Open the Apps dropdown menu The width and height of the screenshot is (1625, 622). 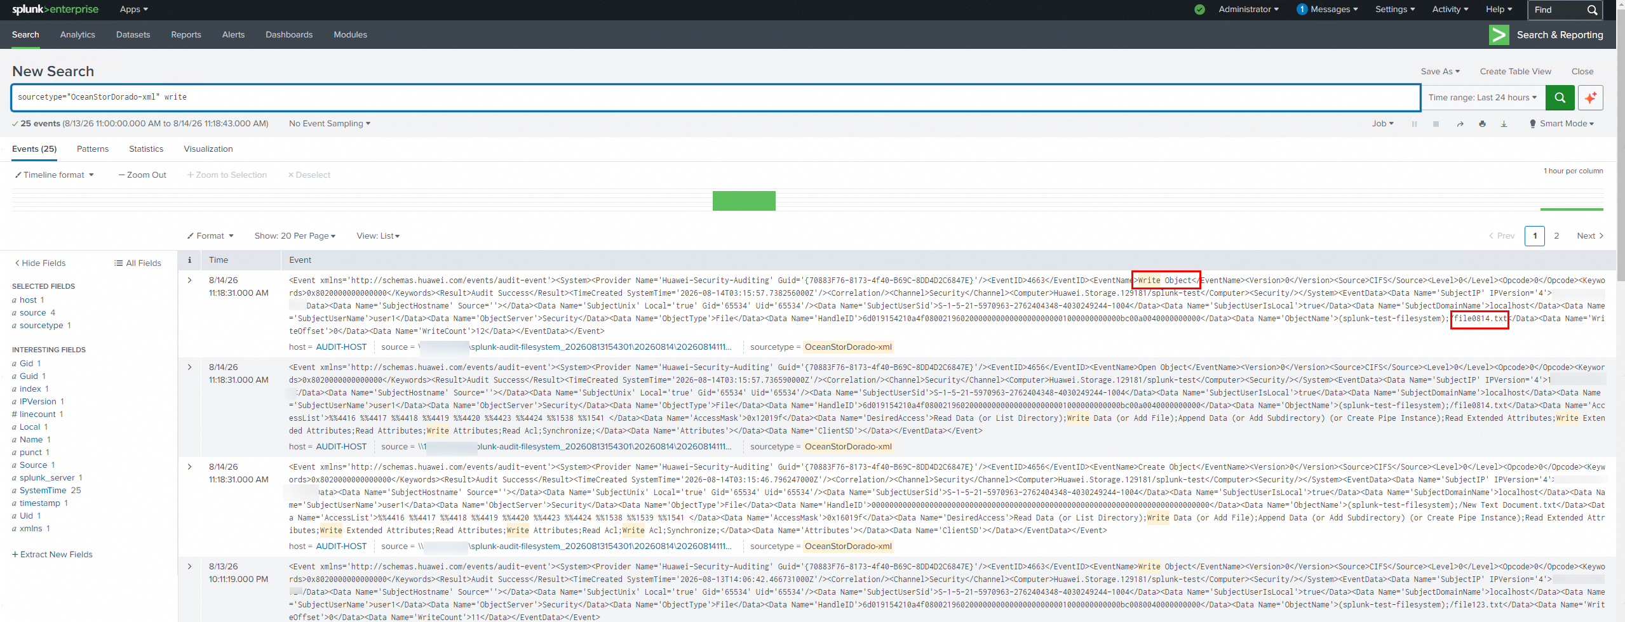click(x=134, y=10)
